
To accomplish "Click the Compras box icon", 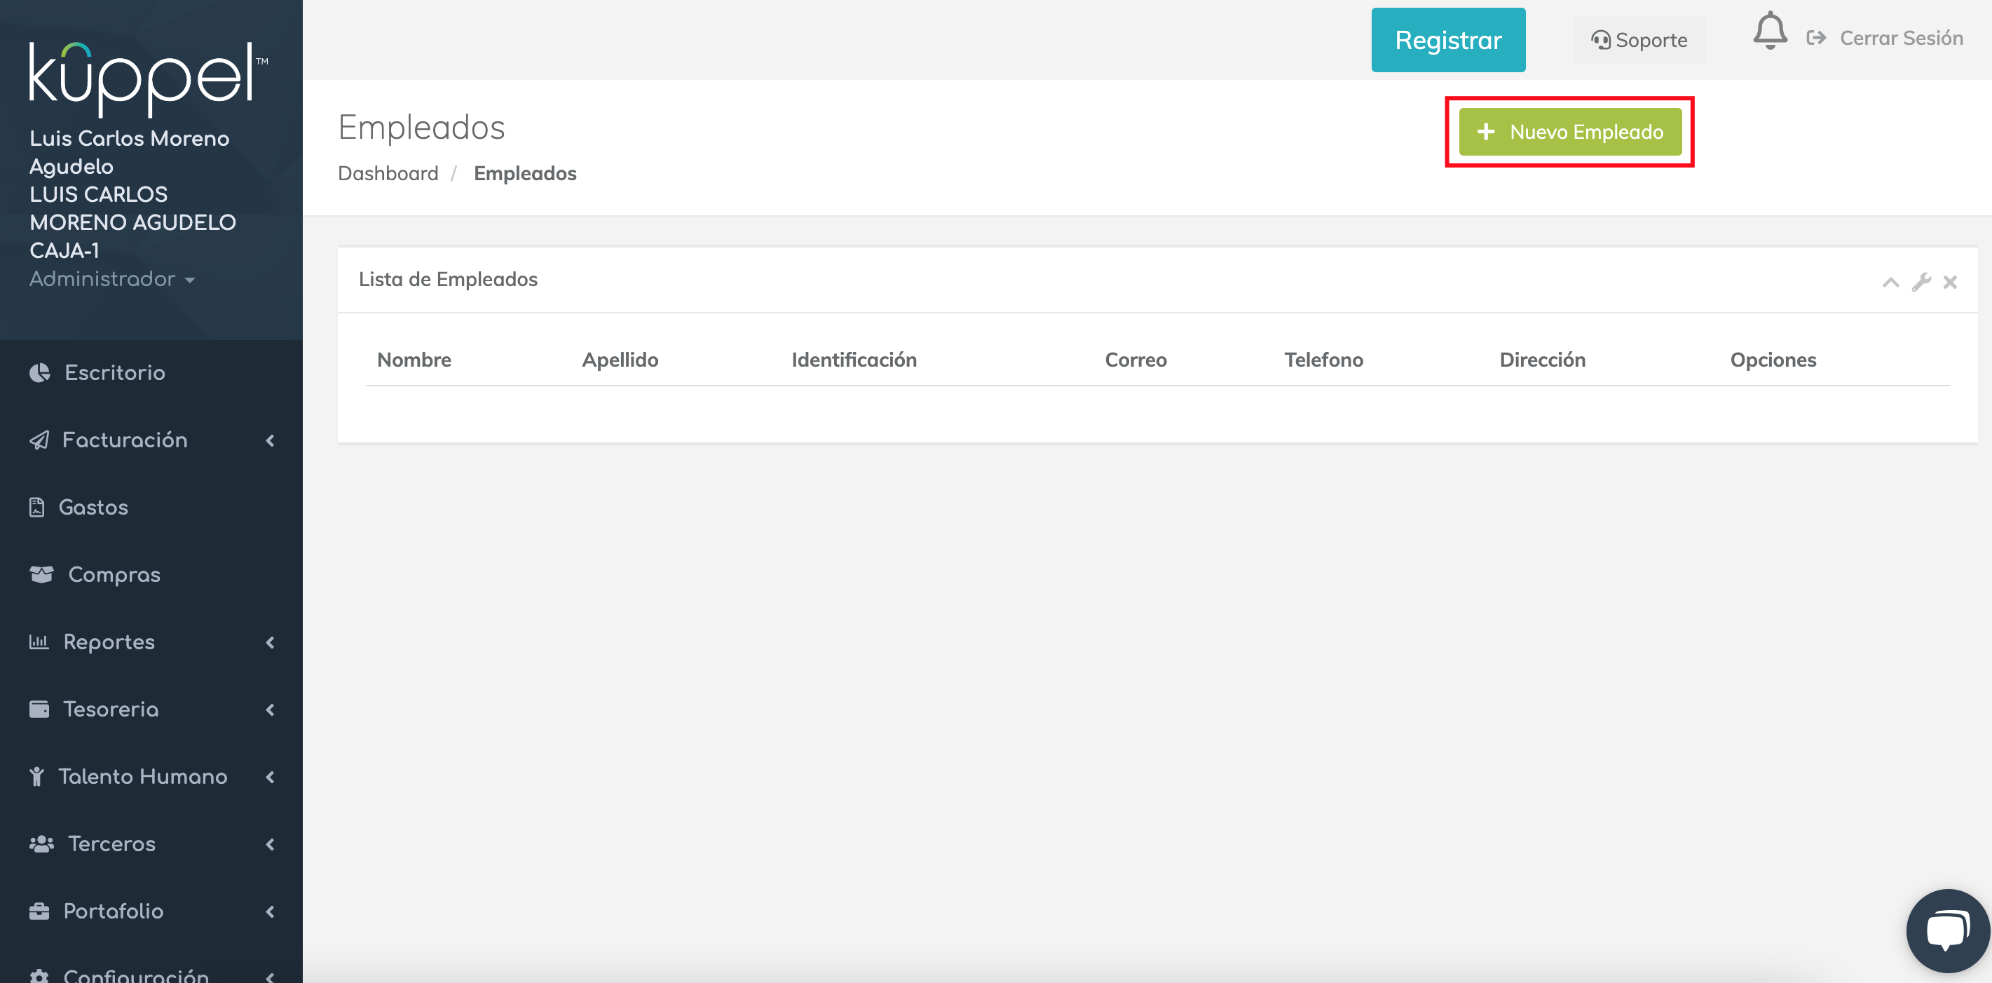I will click(42, 575).
